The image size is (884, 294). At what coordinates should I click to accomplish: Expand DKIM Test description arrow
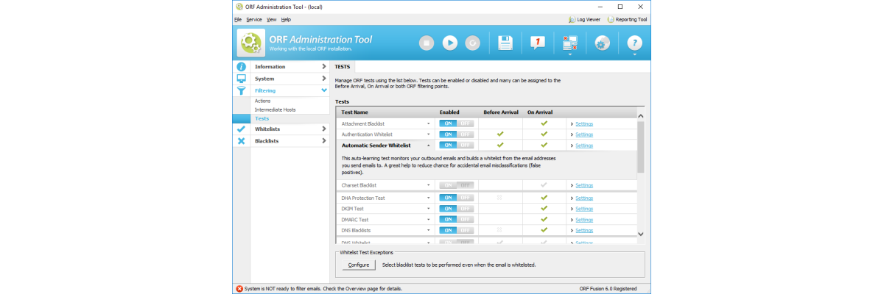[x=428, y=209]
